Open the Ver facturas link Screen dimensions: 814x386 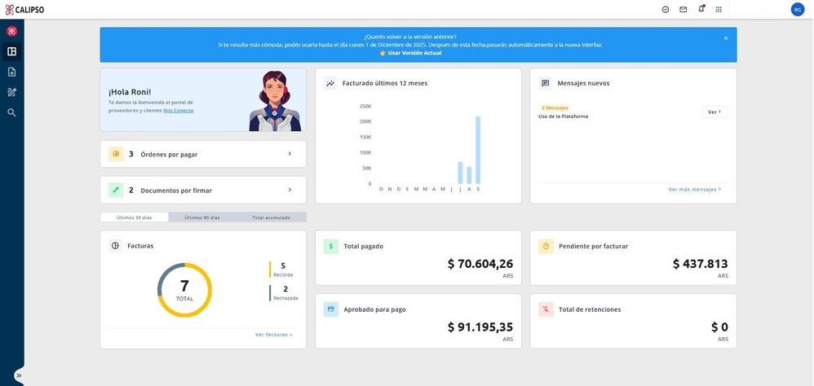(273, 335)
